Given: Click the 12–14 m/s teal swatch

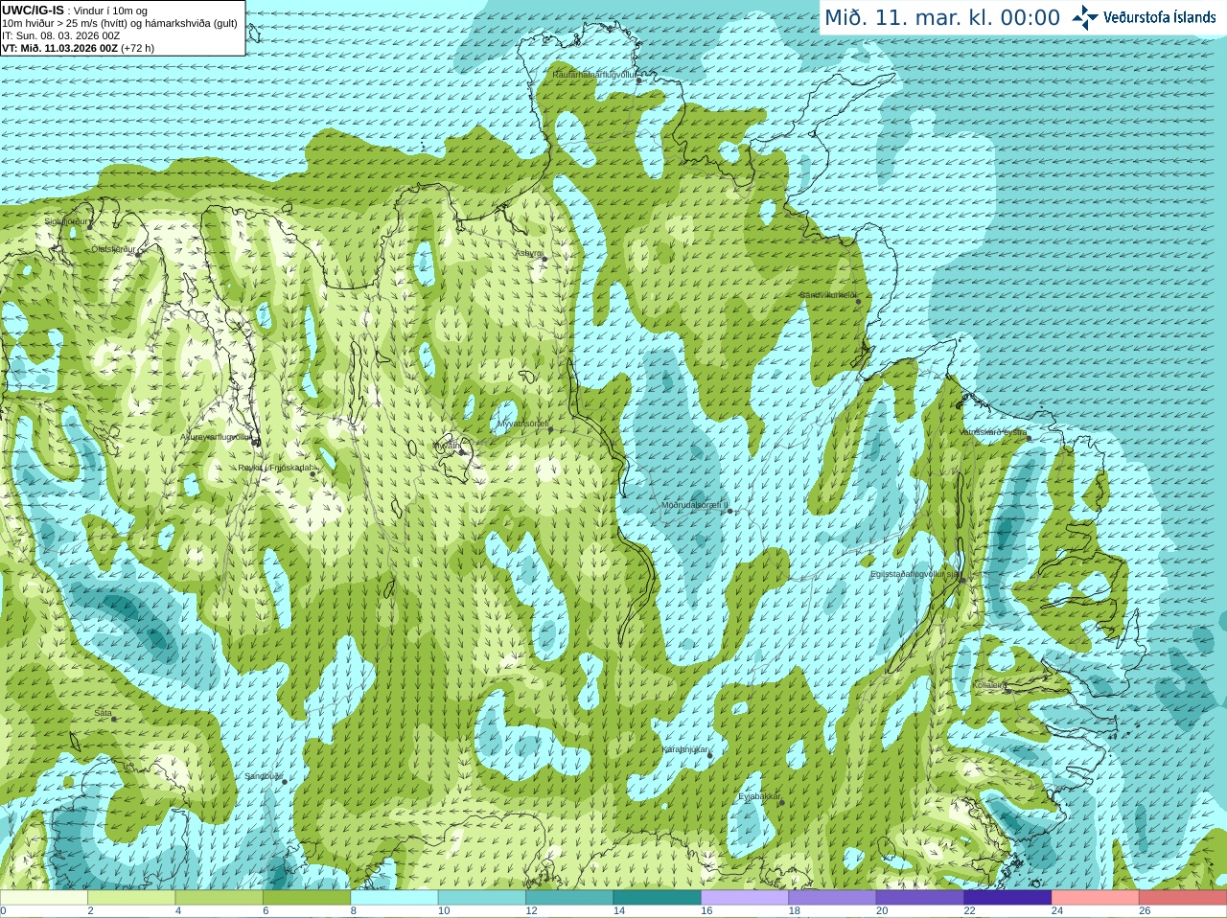Looking at the screenshot, I should coord(569,898).
